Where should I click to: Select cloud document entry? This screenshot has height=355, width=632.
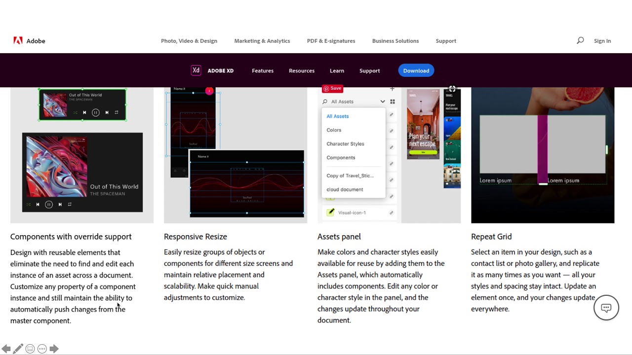(x=345, y=189)
